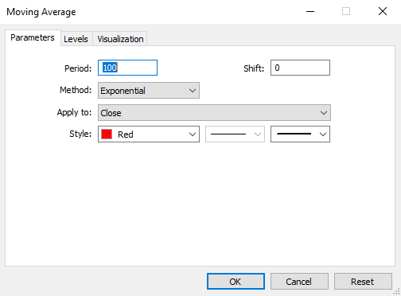Switch to the Levels tab
The image size is (401, 296).
[76, 39]
